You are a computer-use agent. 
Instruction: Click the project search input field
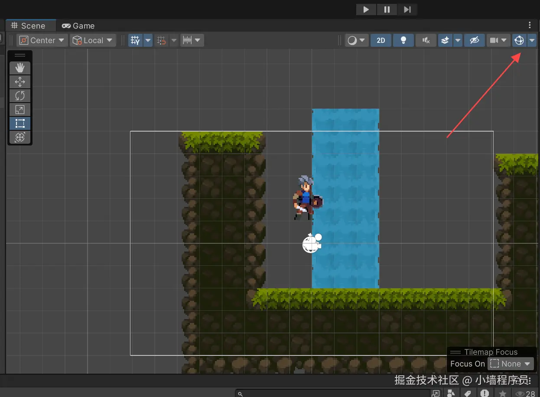click(332, 393)
